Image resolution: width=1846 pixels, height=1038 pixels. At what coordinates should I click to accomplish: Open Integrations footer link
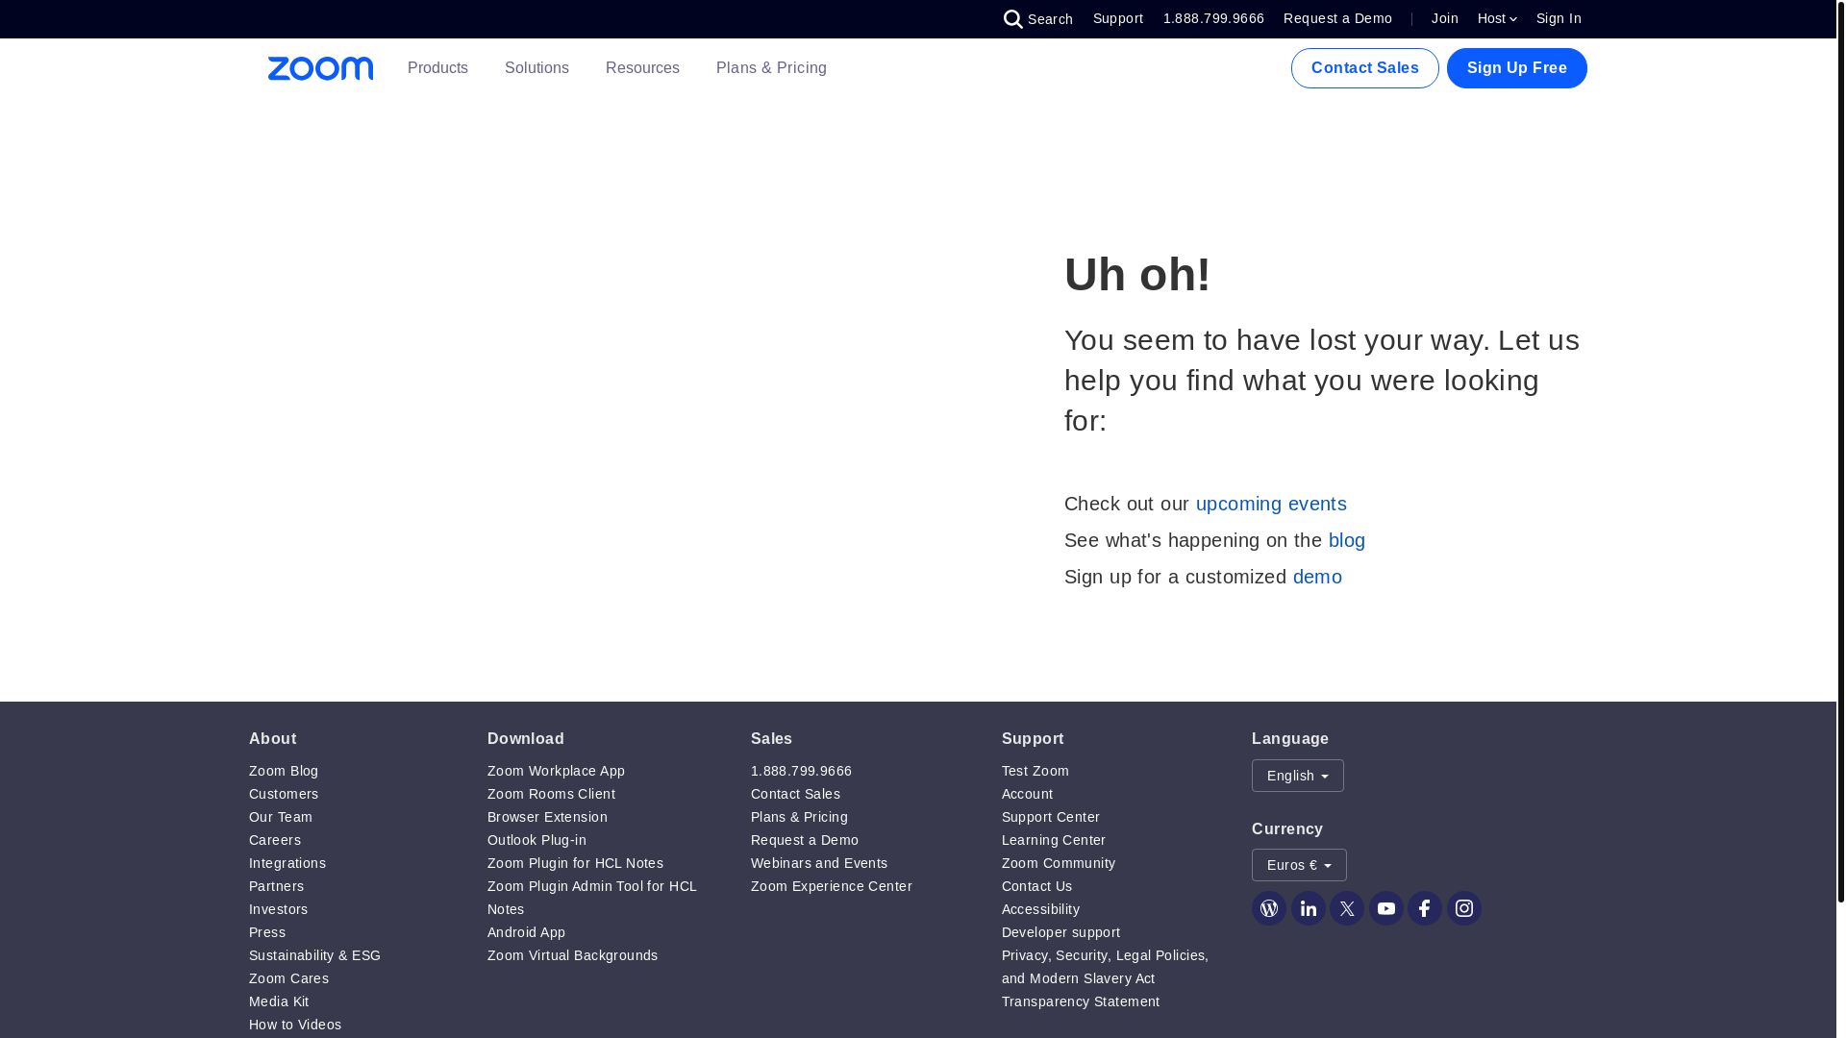287,863
